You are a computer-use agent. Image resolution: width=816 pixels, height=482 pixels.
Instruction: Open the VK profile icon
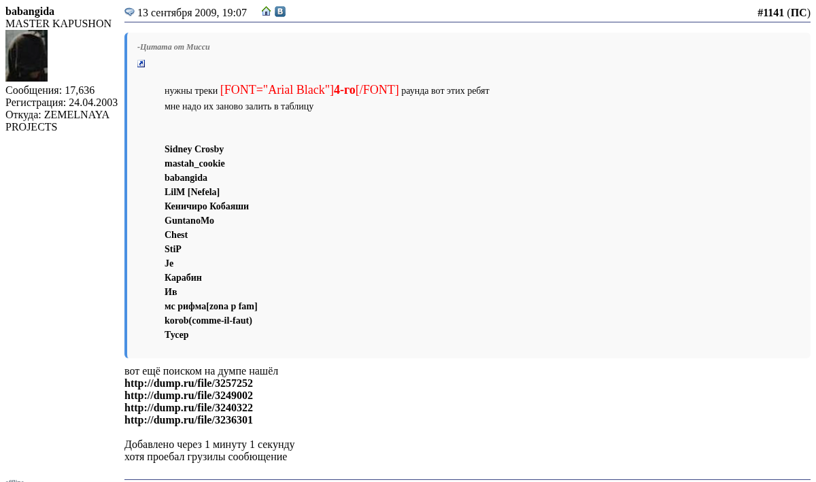280,12
